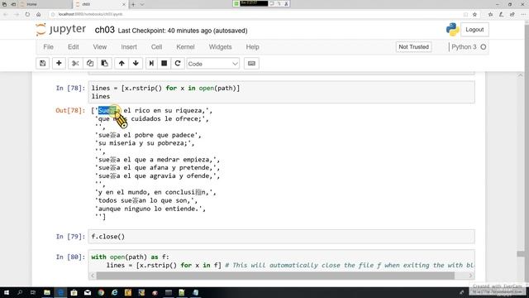
Task: Click inside the f.close() cell
Action: coord(281,237)
